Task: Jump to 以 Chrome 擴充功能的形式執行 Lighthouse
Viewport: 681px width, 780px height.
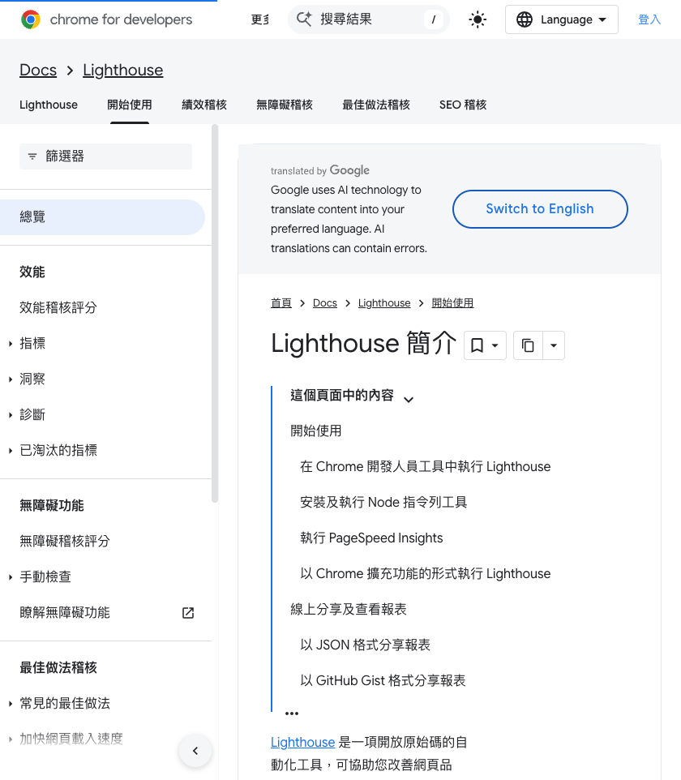Action: coord(426,573)
